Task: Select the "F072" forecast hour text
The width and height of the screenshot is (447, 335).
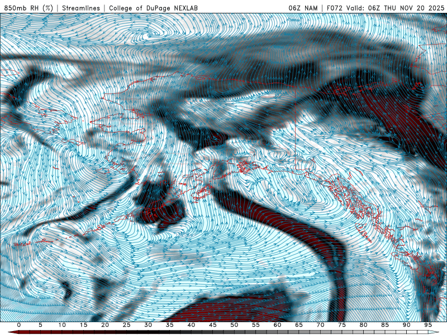Action: pos(334,8)
